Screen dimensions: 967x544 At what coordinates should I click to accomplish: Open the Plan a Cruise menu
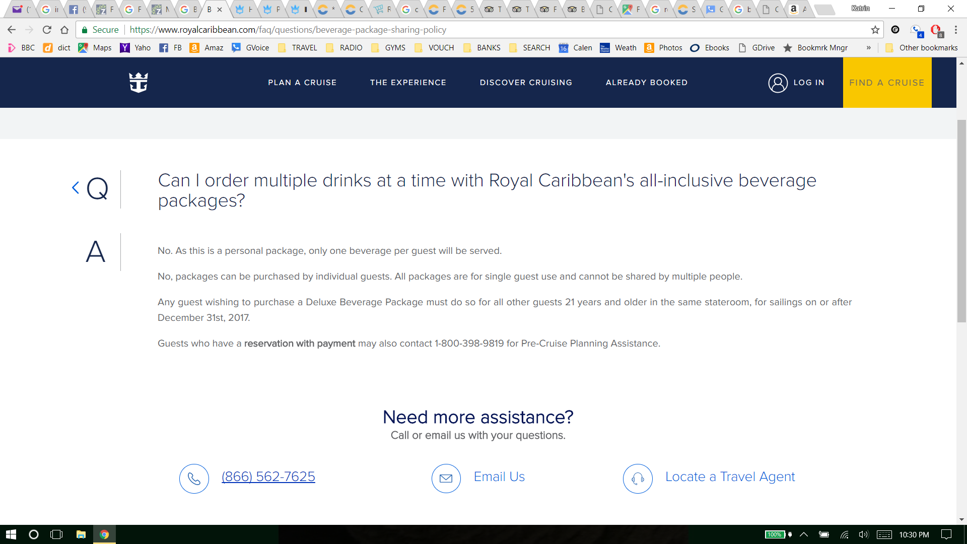click(x=302, y=83)
